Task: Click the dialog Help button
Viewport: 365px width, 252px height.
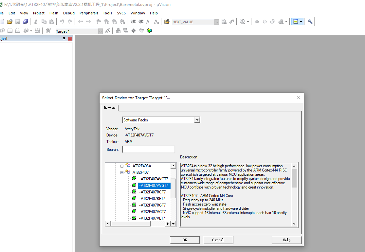Action: coord(286,240)
